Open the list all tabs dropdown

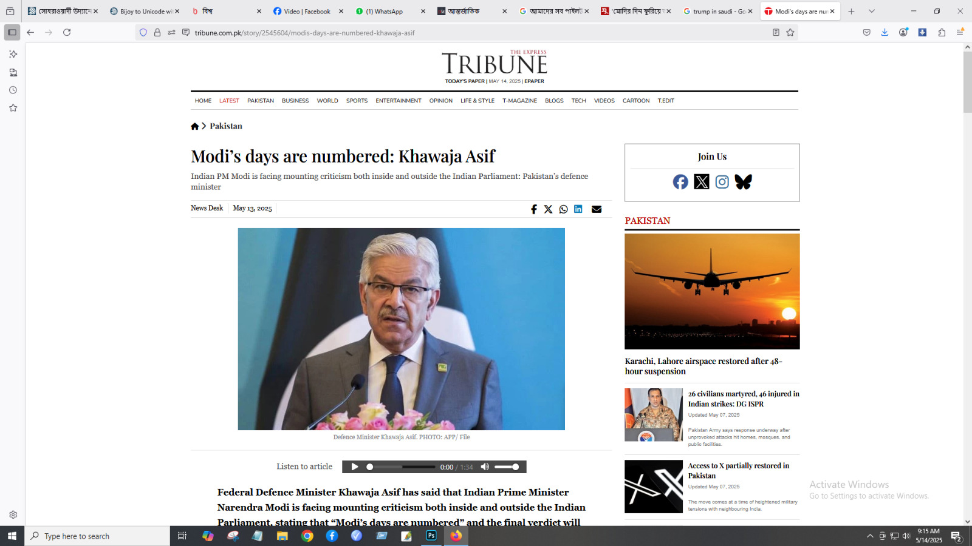point(872,12)
